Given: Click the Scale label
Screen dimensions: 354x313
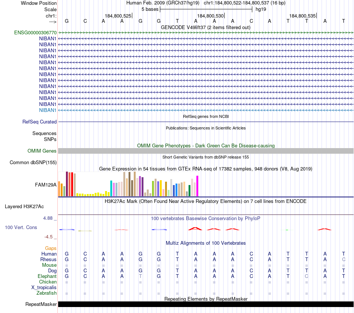Looking at the screenshot, I should [x=50, y=9].
